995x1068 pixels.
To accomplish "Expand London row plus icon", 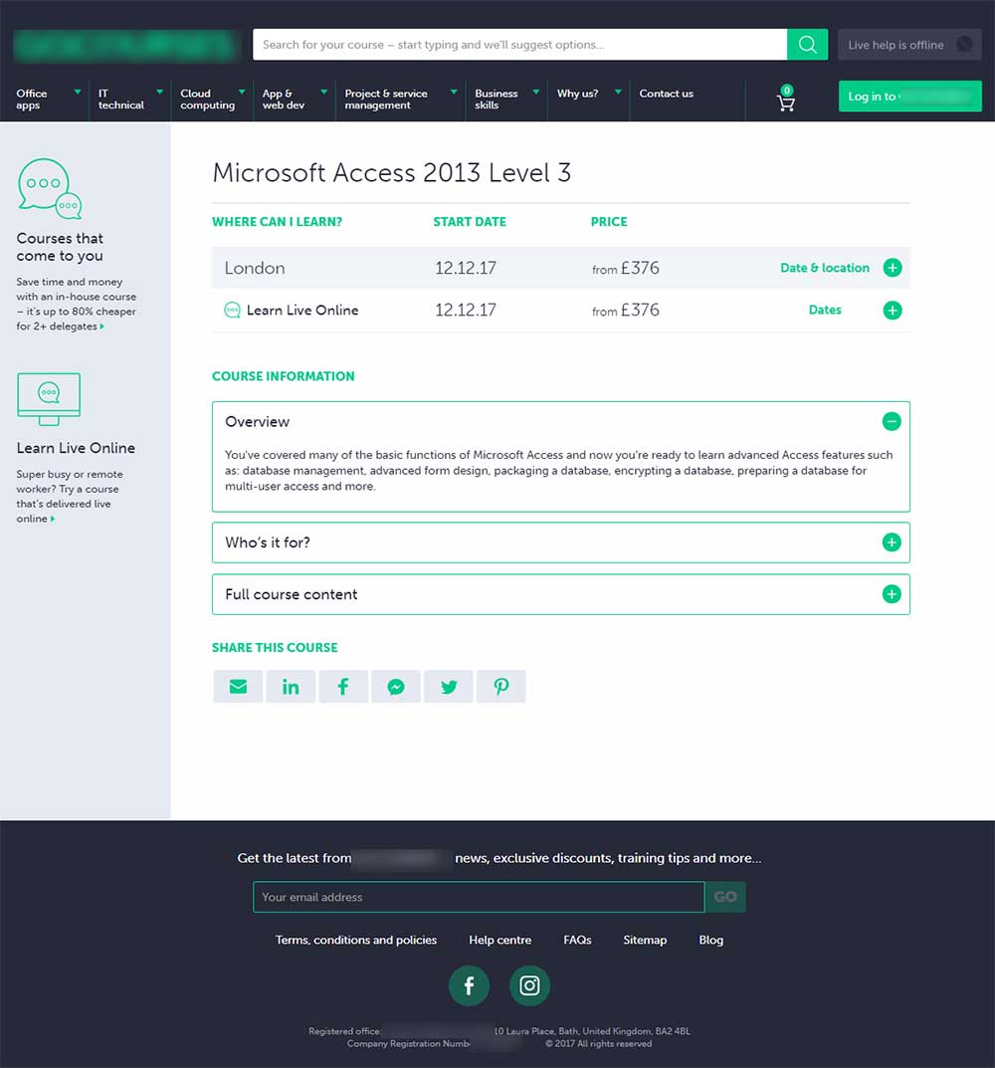I will (893, 268).
